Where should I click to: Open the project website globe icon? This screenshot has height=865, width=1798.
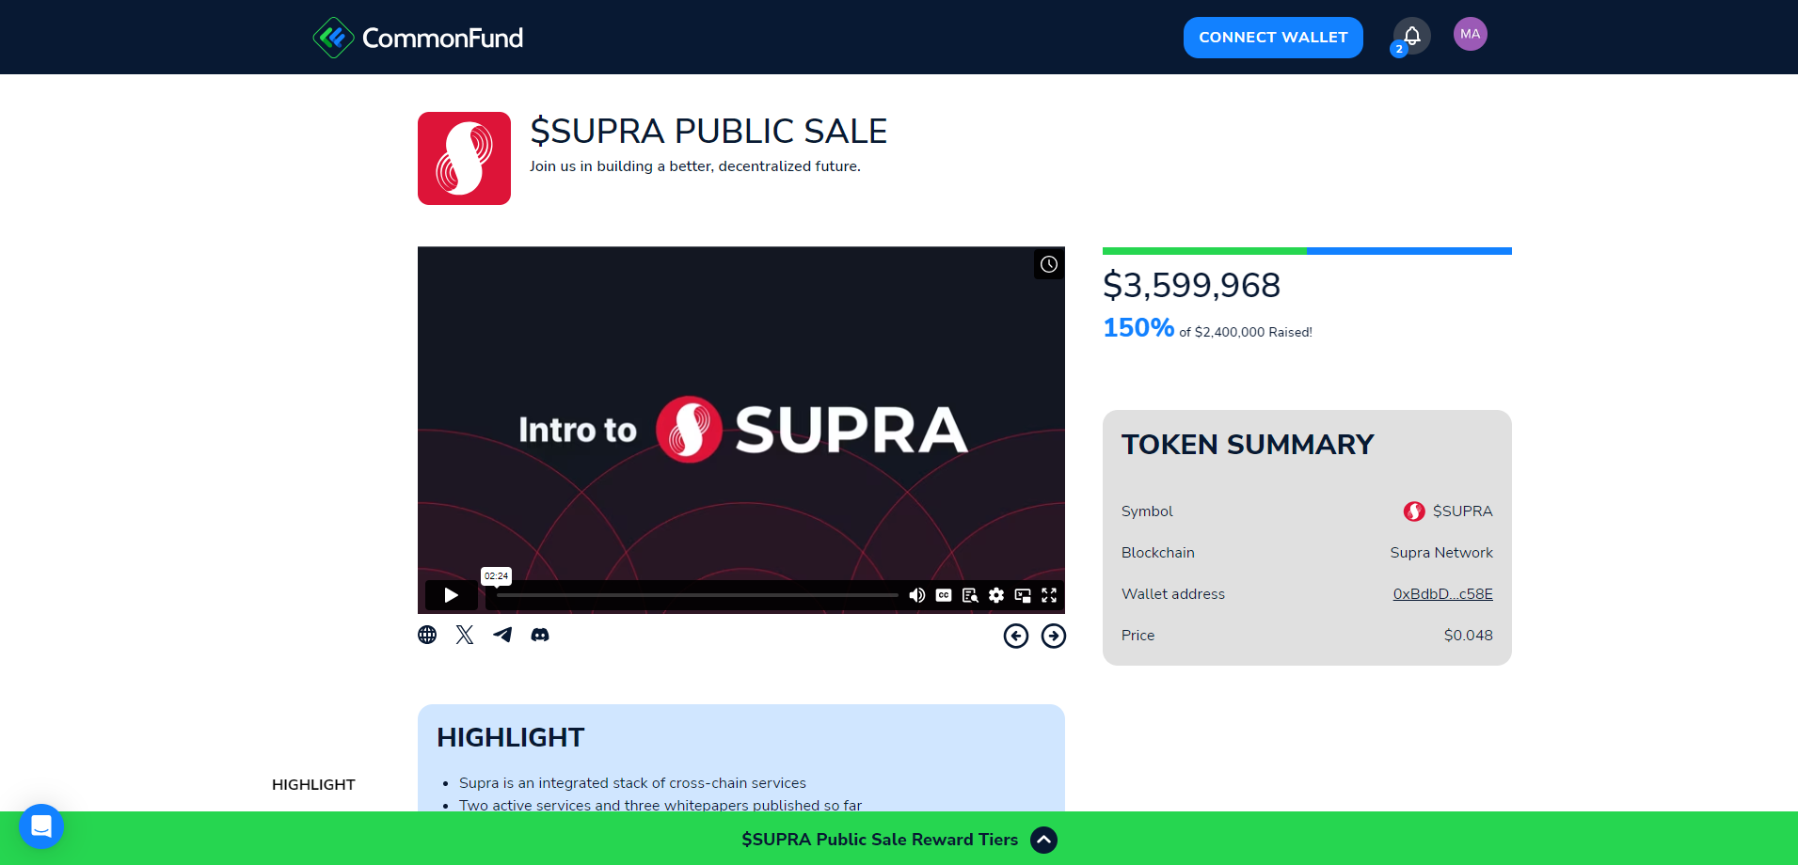pos(427,635)
